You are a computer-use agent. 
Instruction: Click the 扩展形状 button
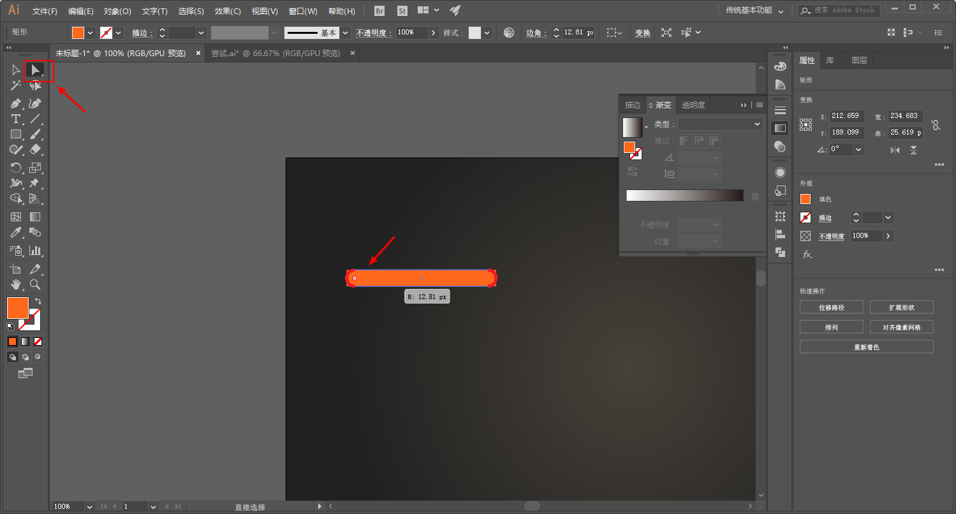coord(902,307)
